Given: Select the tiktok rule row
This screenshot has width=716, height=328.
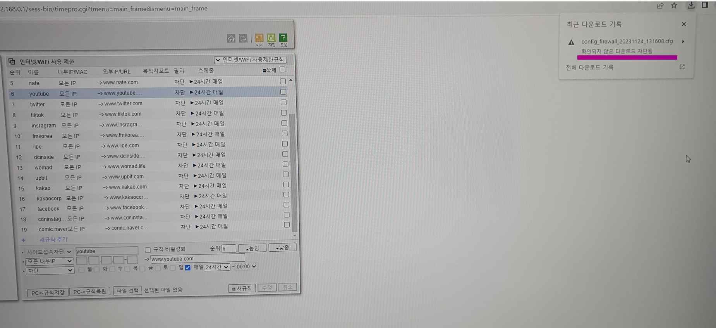Looking at the screenshot, I should 150,114.
